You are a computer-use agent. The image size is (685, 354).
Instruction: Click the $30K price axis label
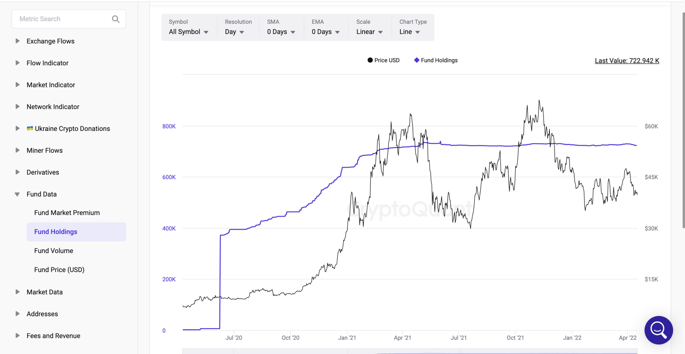tap(651, 228)
